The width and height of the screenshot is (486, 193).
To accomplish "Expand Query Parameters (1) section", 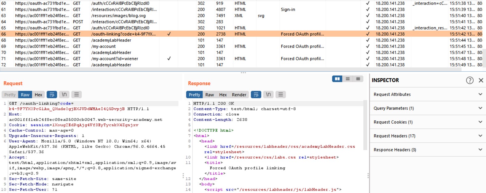I will pos(428,108).
